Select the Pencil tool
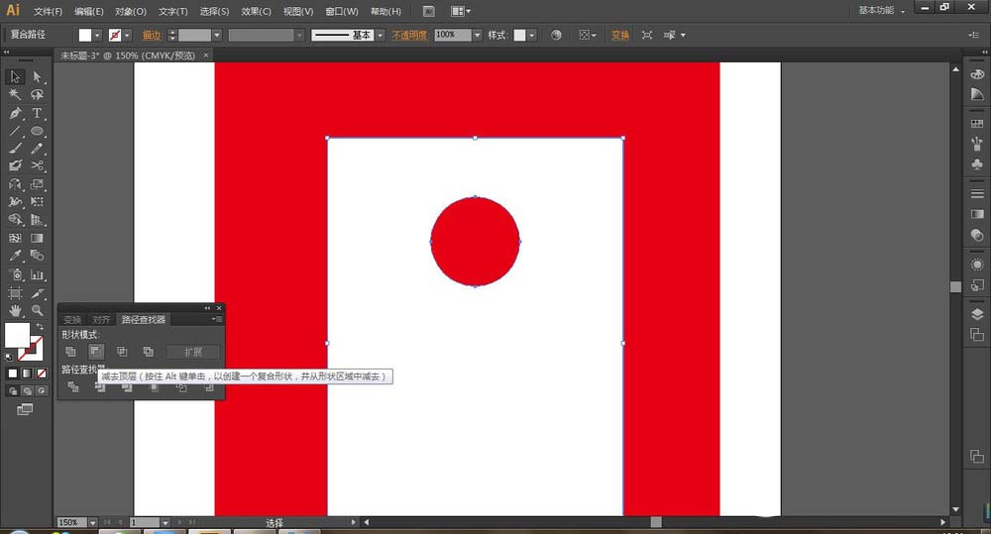Viewport: 991px width, 534px height. pyautogui.click(x=38, y=149)
